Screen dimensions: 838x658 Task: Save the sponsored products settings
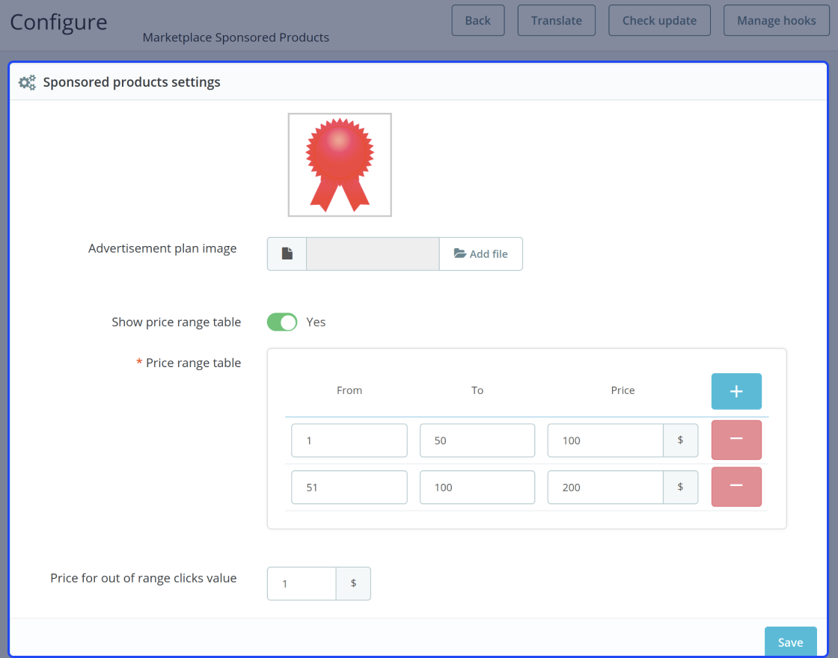790,642
